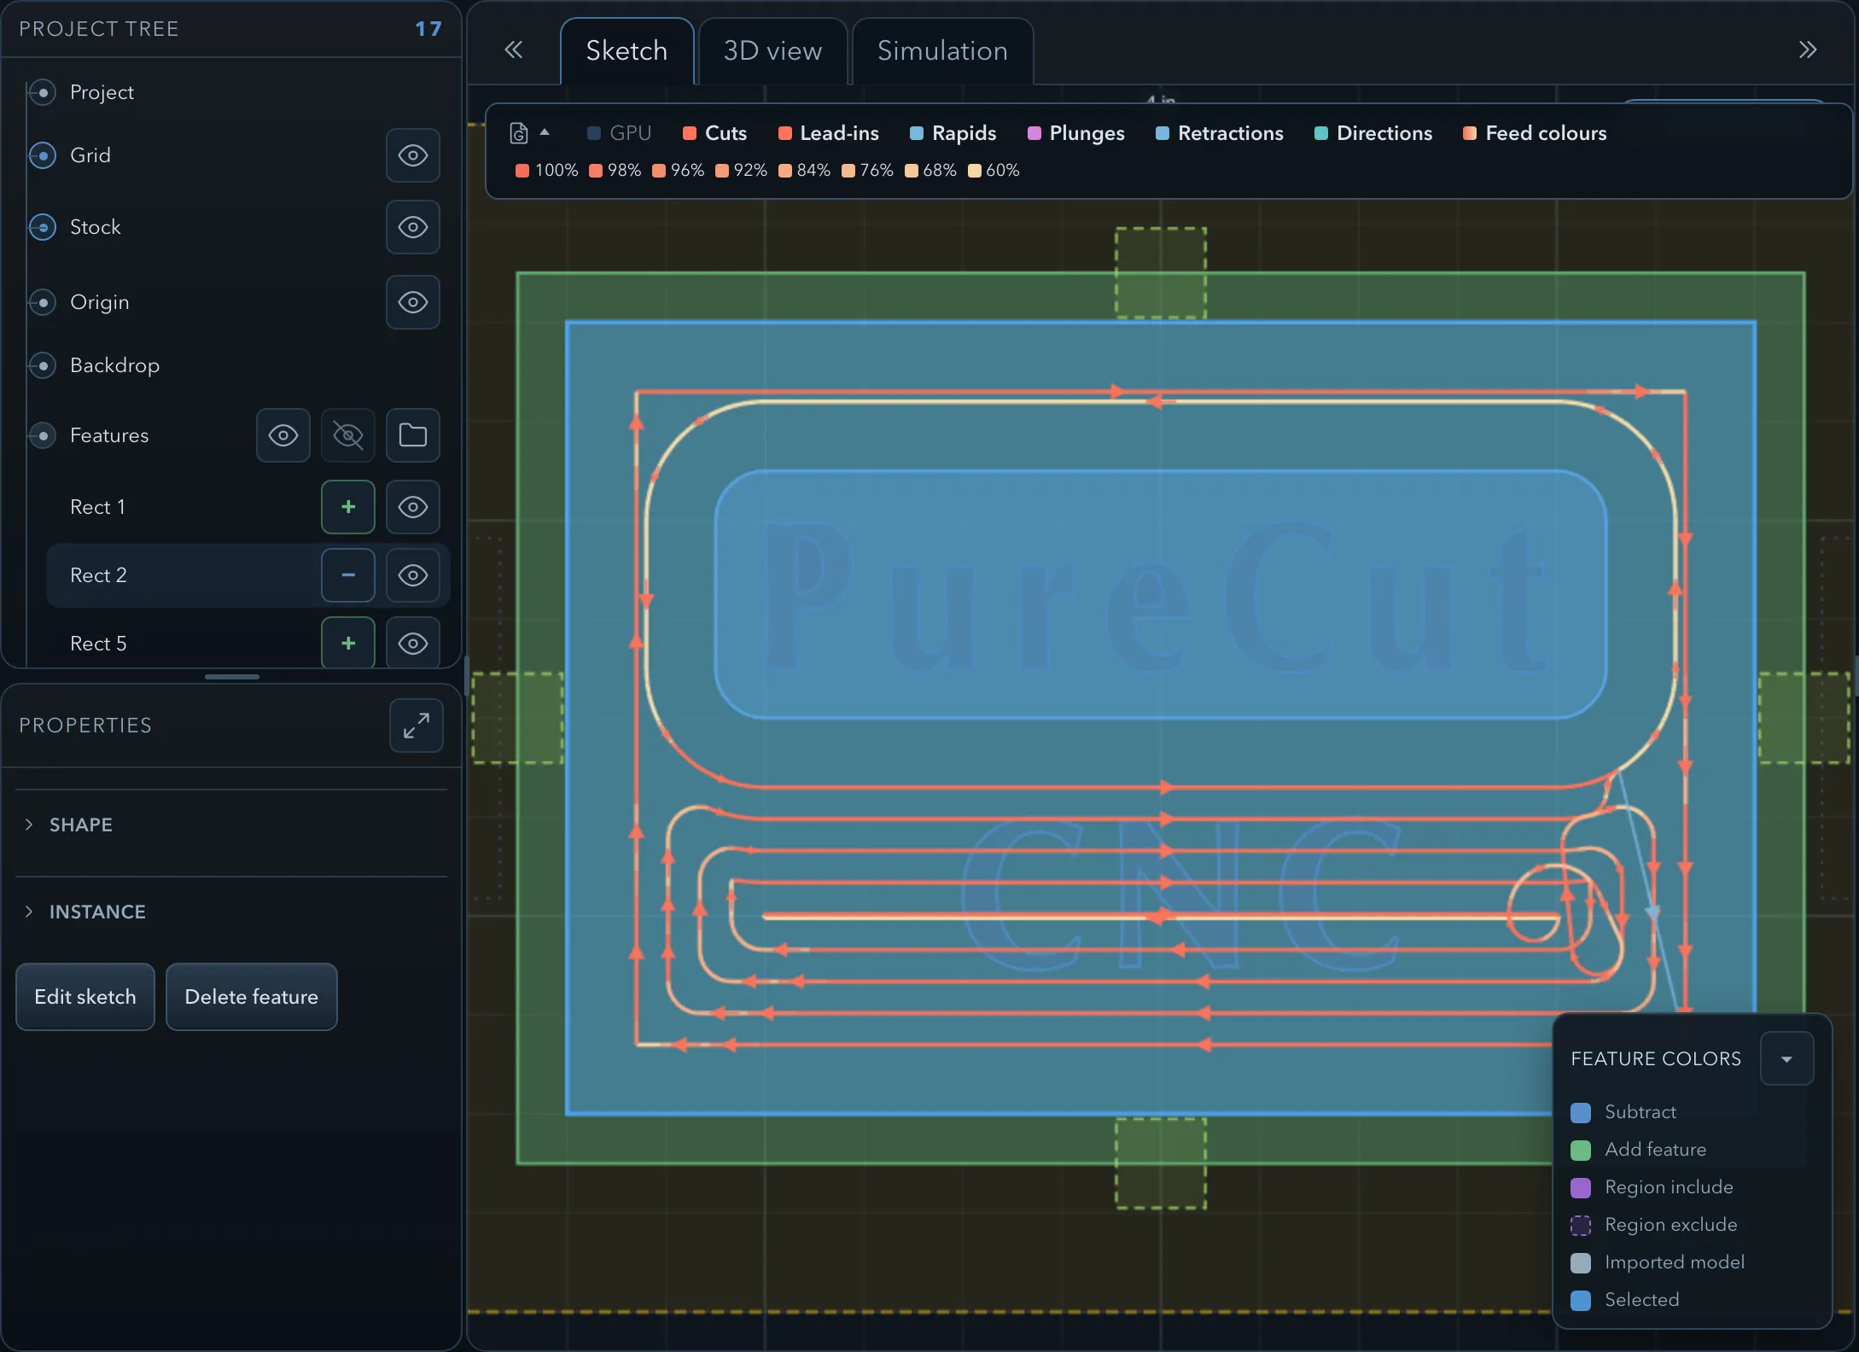Viewport: 1859px width, 1352px height.
Task: Open the G-code file icon menu
Action: point(518,133)
